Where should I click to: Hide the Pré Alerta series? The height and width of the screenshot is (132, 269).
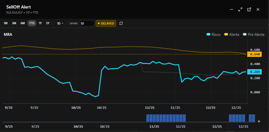coord(253,35)
